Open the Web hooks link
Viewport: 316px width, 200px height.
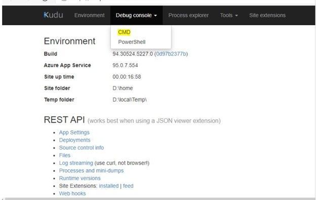pyautogui.click(x=72, y=193)
